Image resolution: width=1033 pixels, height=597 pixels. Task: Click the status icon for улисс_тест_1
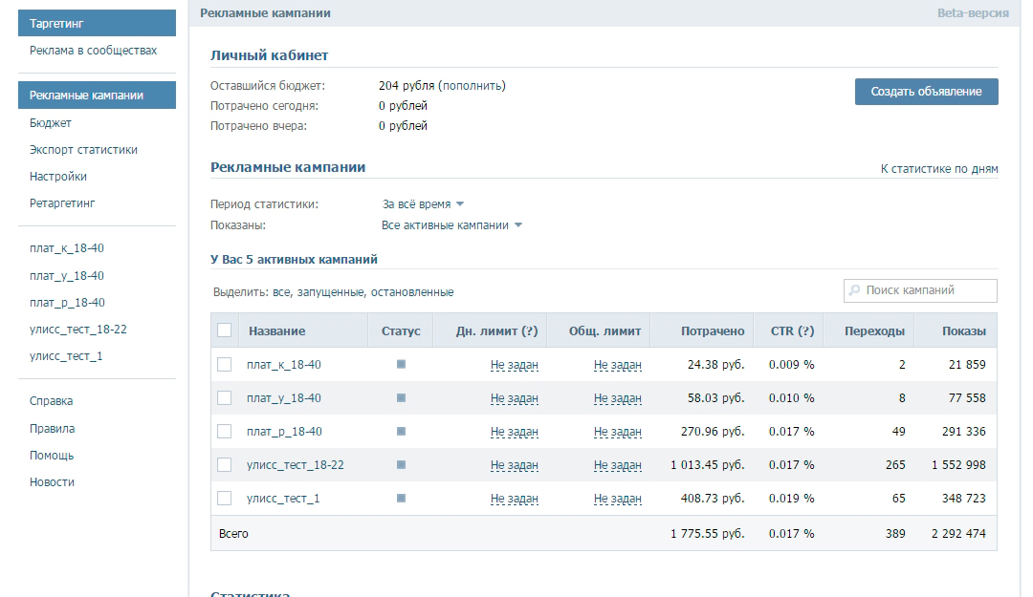point(401,498)
